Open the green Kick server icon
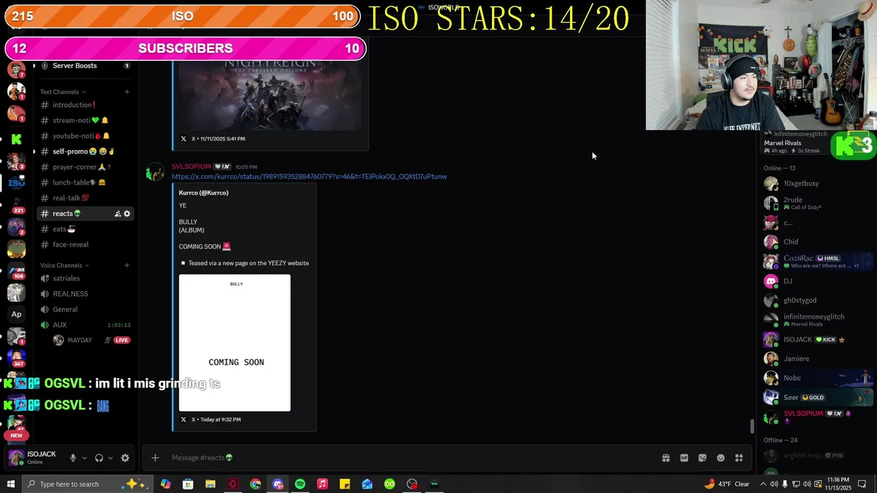 (x=16, y=140)
